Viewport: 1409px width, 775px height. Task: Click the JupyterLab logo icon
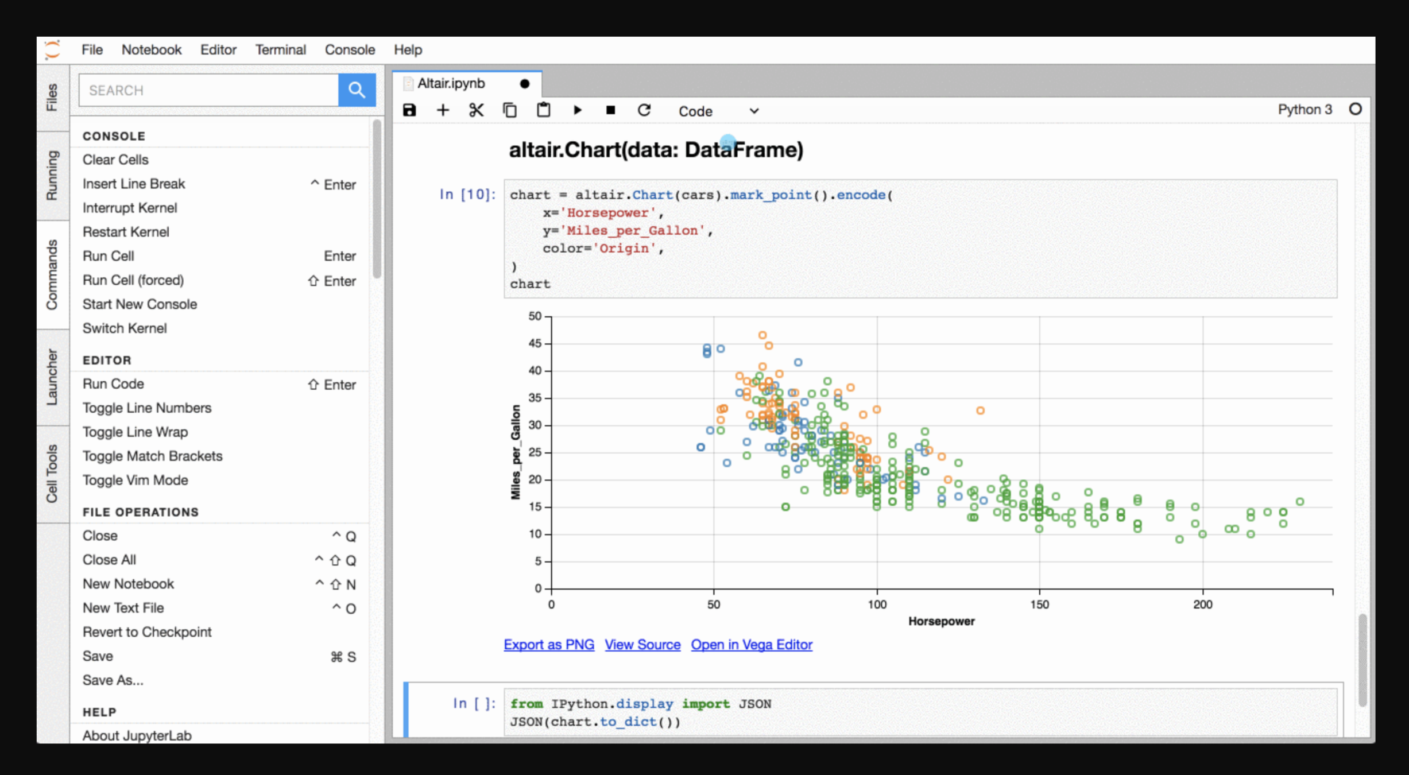pos(52,50)
